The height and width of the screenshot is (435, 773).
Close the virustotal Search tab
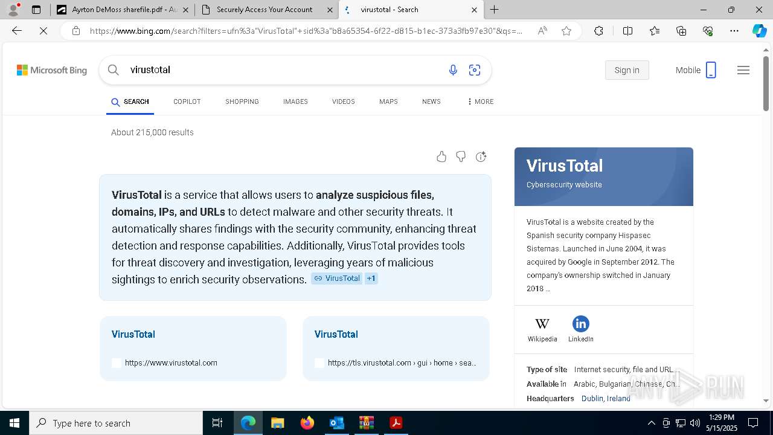tap(474, 10)
